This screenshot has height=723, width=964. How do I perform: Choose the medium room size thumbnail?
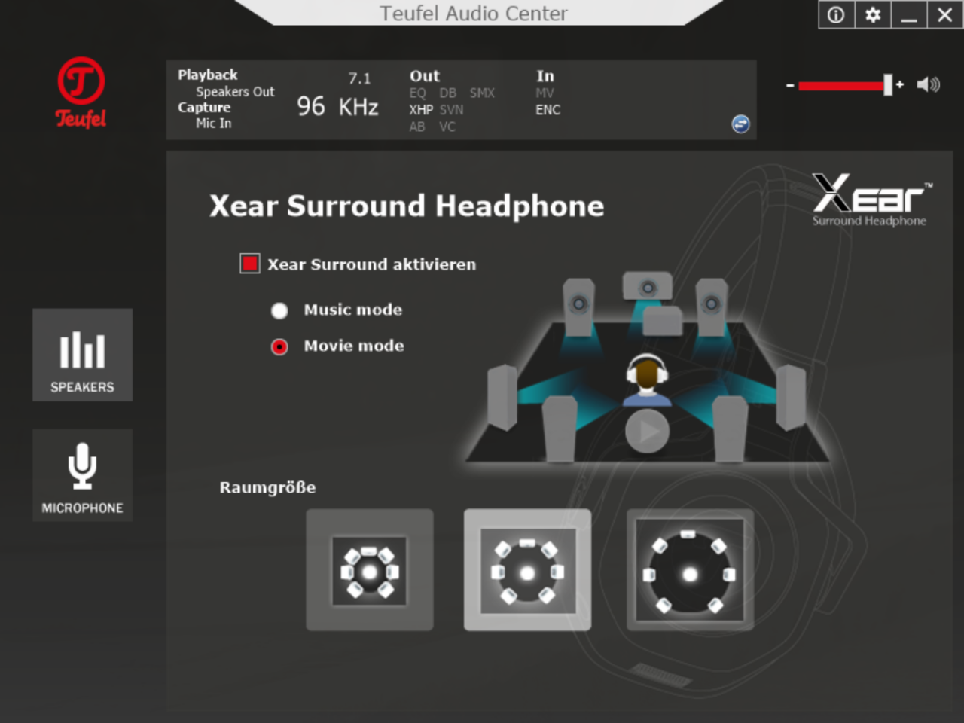pyautogui.click(x=527, y=570)
